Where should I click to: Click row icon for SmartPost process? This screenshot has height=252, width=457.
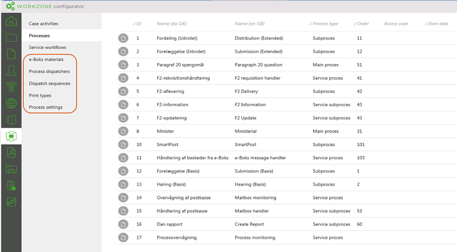coord(123,145)
